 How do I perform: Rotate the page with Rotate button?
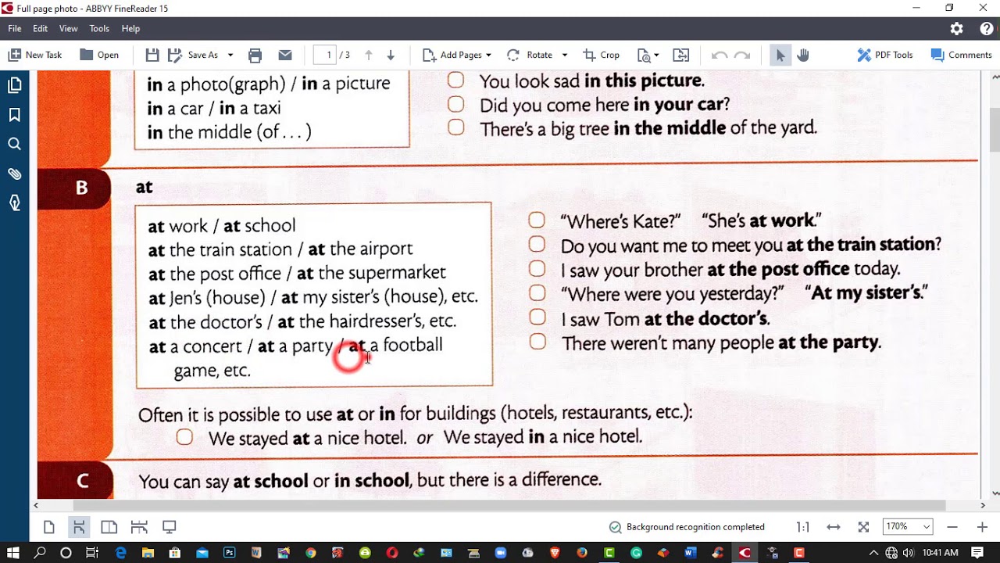(530, 55)
